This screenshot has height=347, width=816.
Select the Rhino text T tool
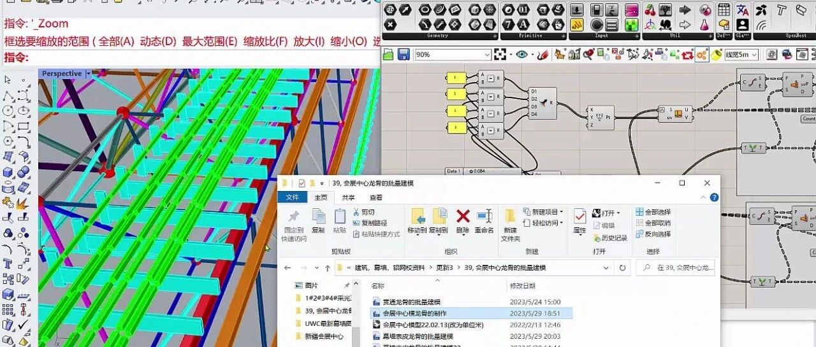click(8, 264)
